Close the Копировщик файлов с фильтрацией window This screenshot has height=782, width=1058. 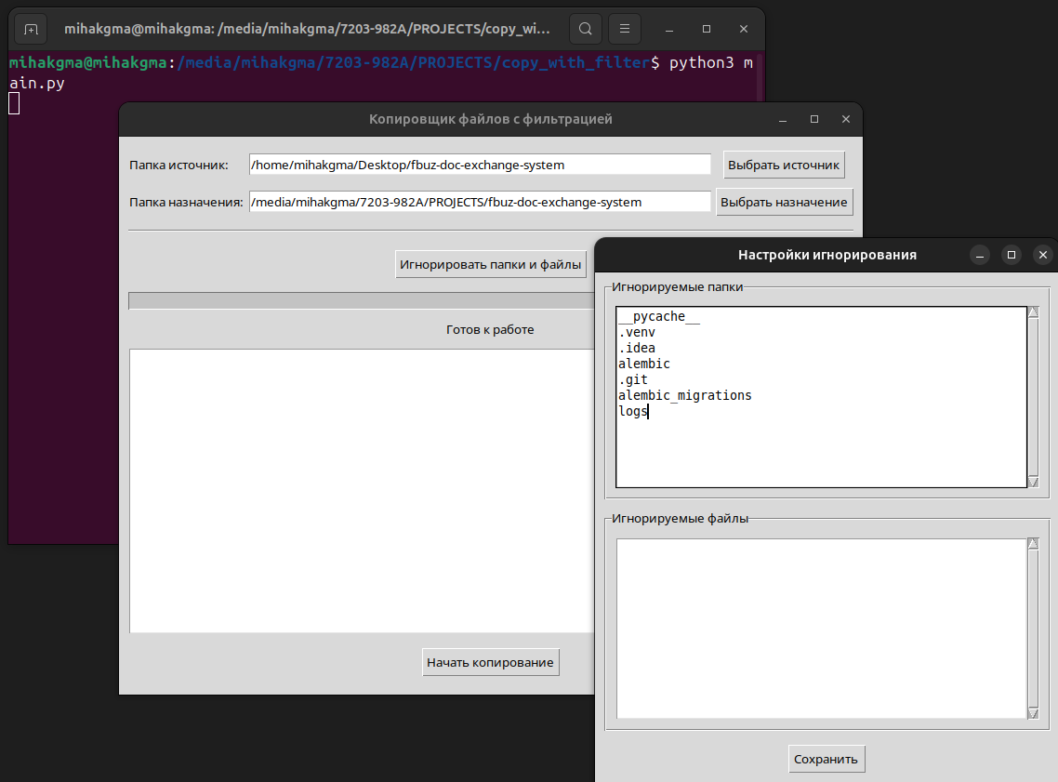(x=846, y=119)
